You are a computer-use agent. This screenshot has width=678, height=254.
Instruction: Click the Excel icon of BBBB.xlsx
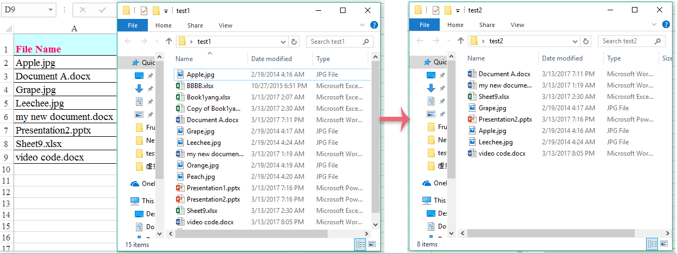click(x=180, y=86)
